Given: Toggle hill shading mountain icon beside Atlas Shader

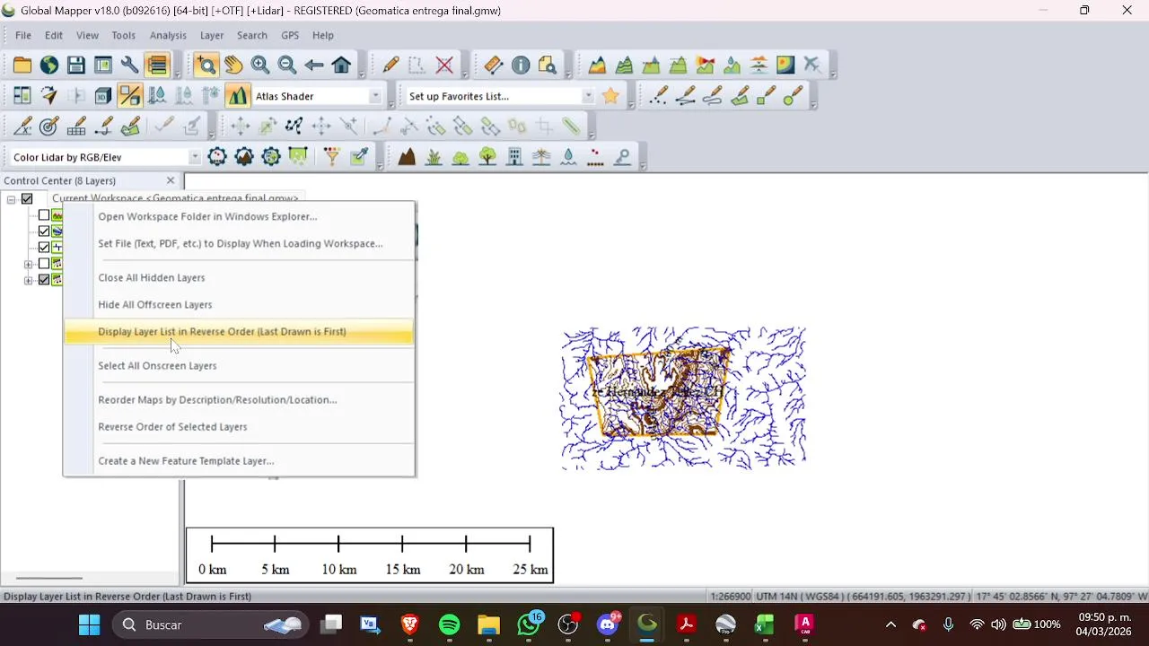Looking at the screenshot, I should coord(237,95).
